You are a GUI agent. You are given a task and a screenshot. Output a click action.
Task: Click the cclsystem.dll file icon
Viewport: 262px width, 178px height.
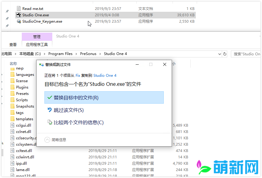tap(12, 144)
